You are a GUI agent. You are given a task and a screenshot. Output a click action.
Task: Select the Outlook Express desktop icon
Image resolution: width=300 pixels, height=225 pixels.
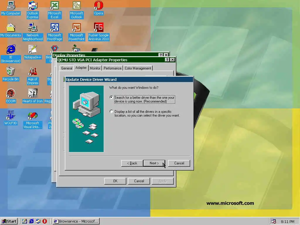point(33,10)
